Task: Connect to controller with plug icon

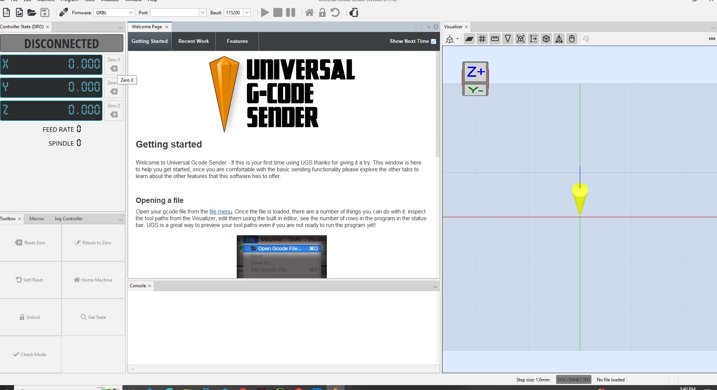Action: coord(64,12)
